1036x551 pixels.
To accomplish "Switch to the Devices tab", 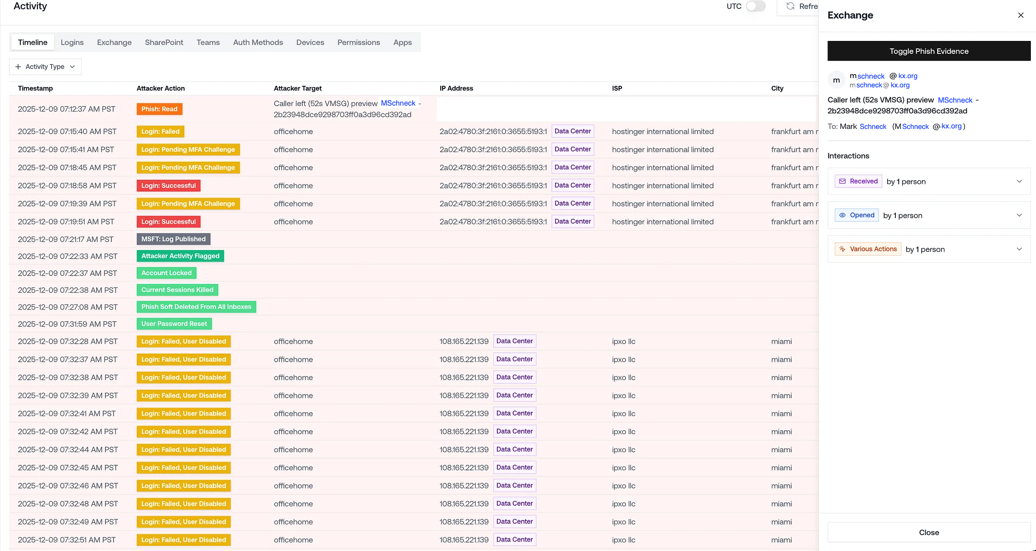I will pyautogui.click(x=310, y=42).
